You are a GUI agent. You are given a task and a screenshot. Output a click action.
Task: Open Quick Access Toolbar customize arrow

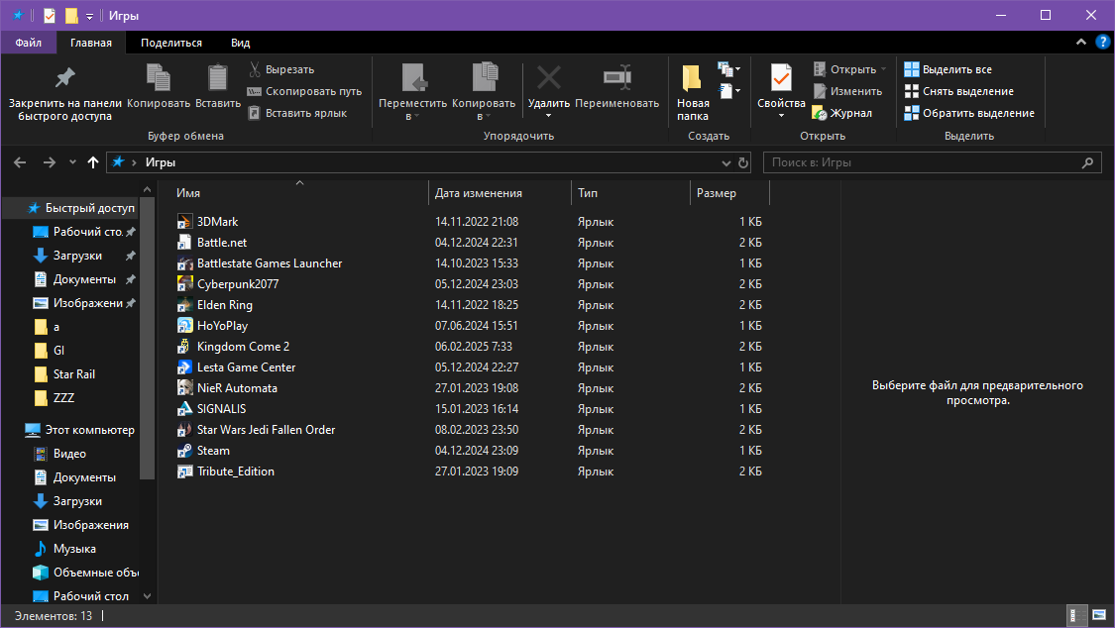click(89, 16)
